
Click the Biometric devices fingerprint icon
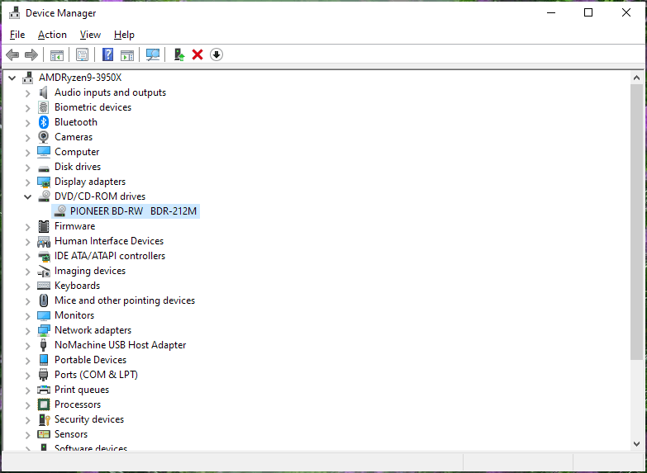point(43,107)
